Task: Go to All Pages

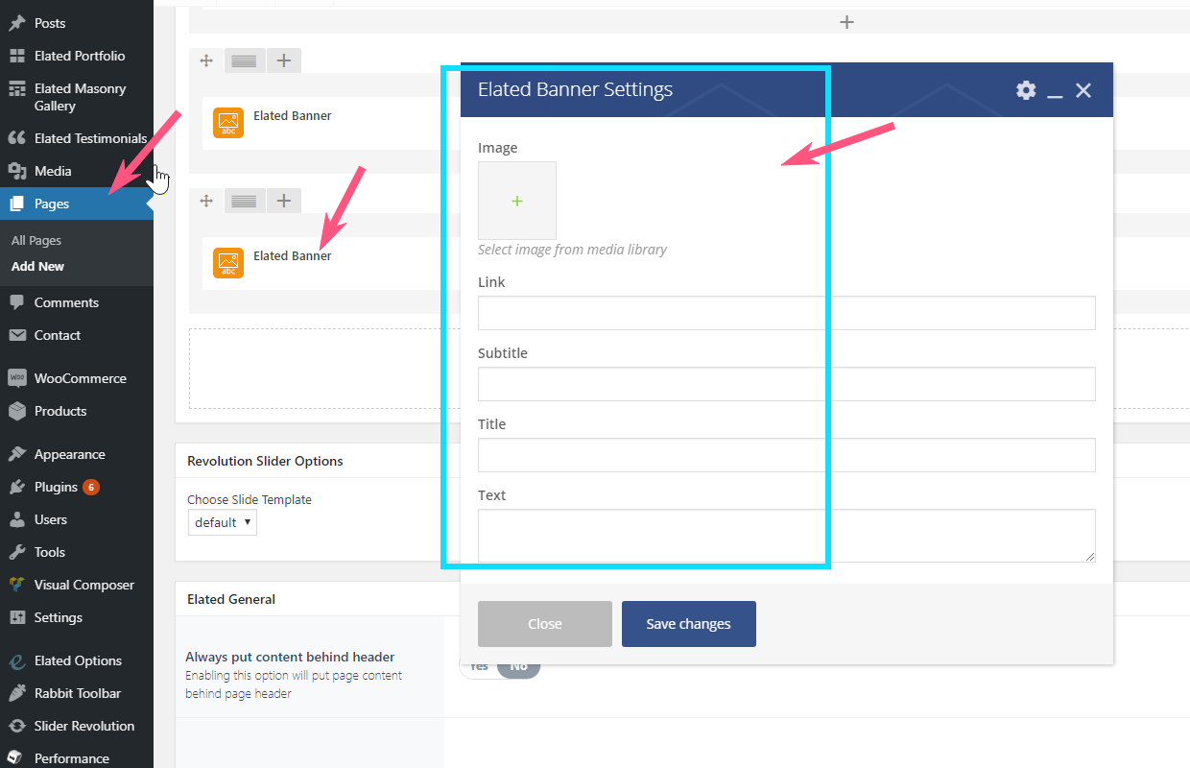Action: click(x=36, y=241)
